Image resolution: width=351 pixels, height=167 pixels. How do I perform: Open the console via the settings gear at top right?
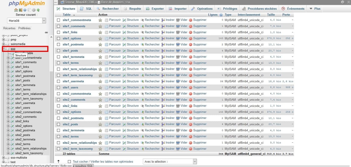click(x=342, y=2)
